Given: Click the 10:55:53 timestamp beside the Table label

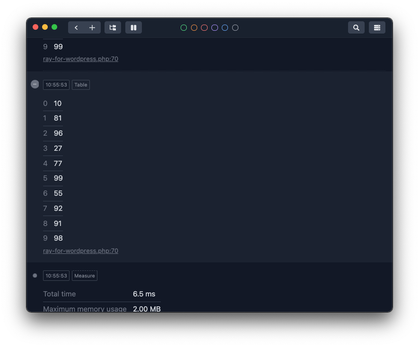Looking at the screenshot, I should pos(56,85).
